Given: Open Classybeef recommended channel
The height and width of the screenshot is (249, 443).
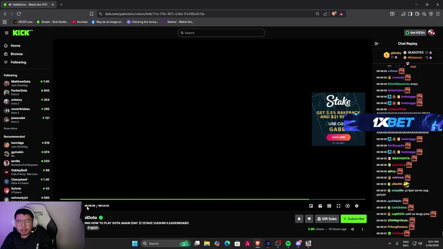Looking at the screenshot, I should [x=26, y=181].
